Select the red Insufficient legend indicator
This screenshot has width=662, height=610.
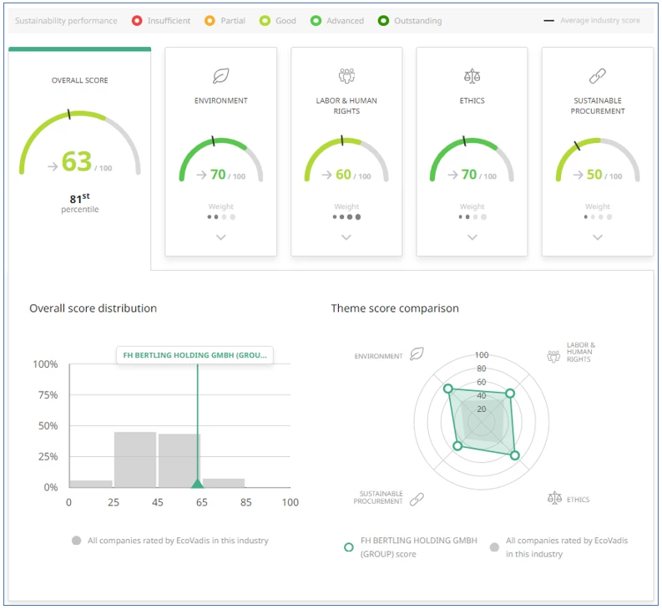[x=137, y=21]
